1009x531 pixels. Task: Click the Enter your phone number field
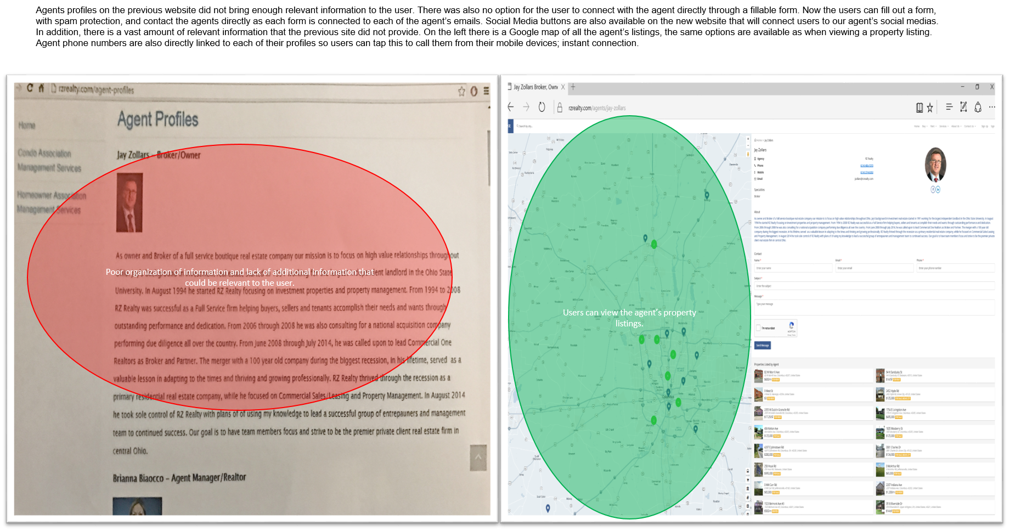pos(955,268)
